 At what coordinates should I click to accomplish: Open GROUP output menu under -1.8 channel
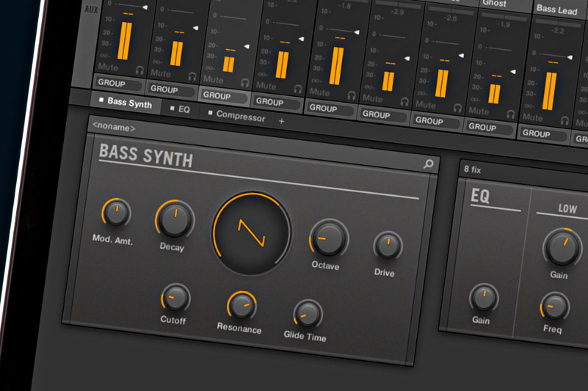(x=330, y=109)
